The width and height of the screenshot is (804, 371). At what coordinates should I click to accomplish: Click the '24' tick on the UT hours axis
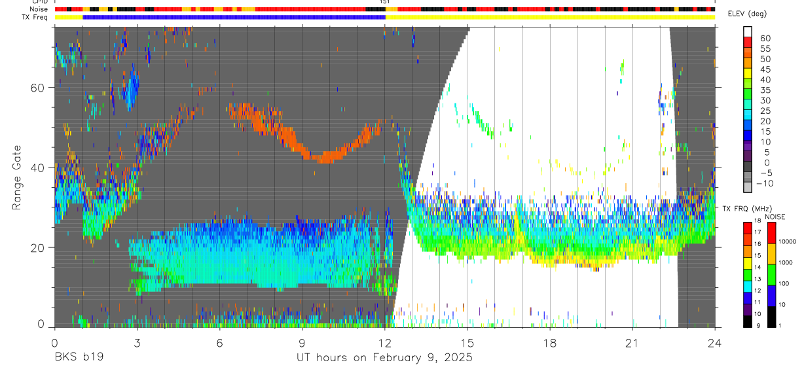pos(715,343)
